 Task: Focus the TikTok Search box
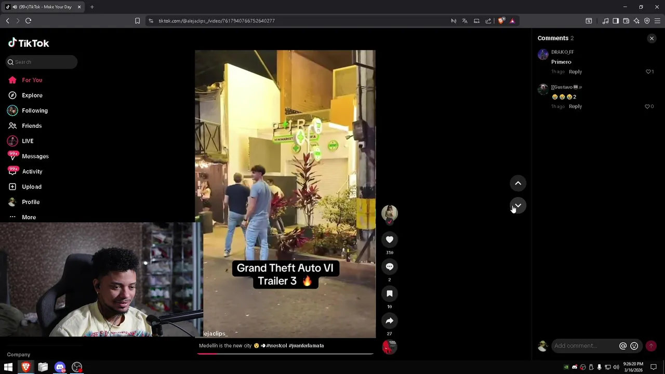[x=42, y=62]
